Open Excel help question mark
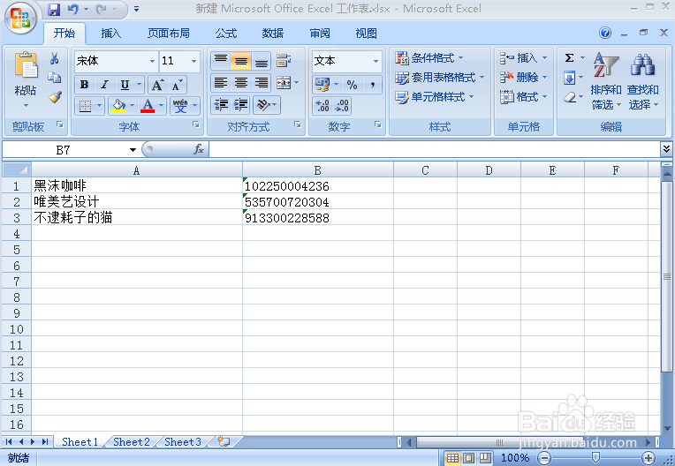 point(605,33)
